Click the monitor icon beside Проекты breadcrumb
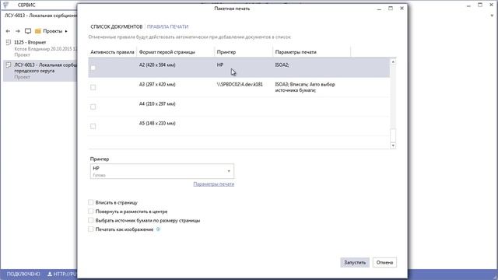Screen dimensions: 498x280 (x=28, y=31)
